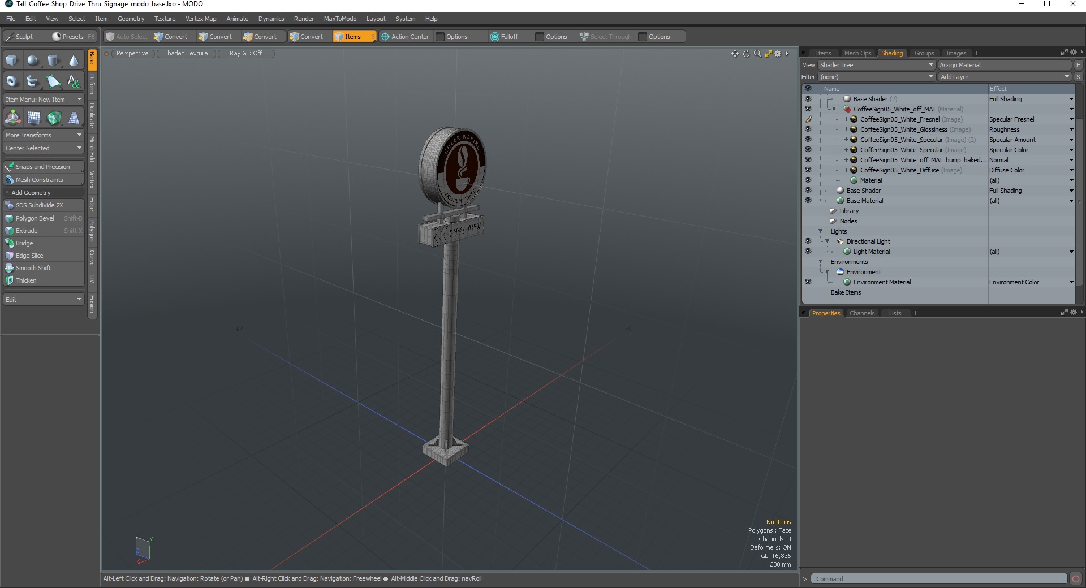
Task: Toggle Auto Select checkbox button
Action: coord(127,37)
